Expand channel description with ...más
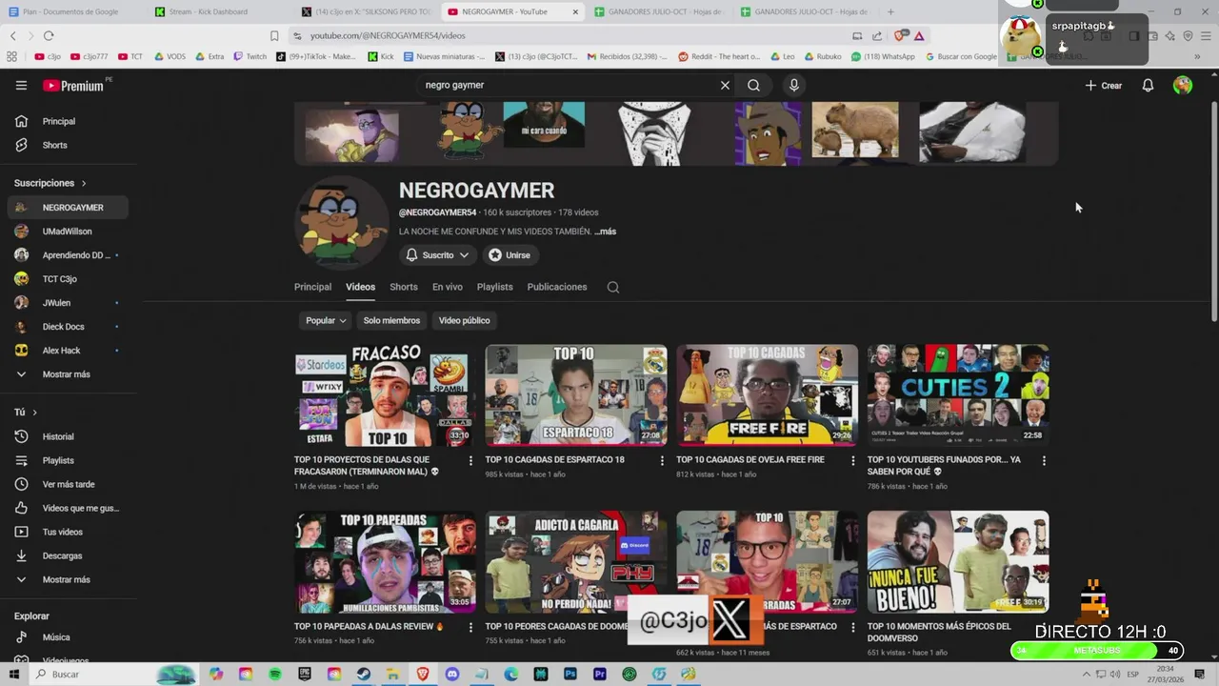The height and width of the screenshot is (686, 1219). pos(606,232)
